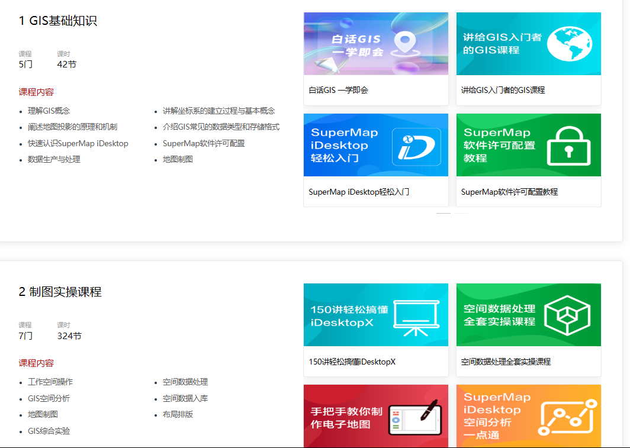Click the bullet 布局排版
Image resolution: width=630 pixels, height=448 pixels.
pos(178,414)
